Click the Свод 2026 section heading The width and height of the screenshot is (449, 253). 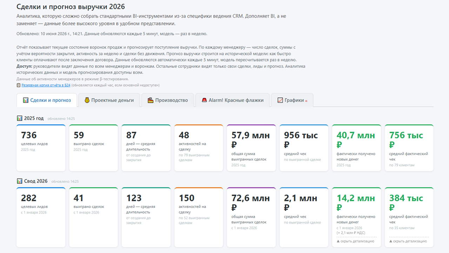[36, 181]
